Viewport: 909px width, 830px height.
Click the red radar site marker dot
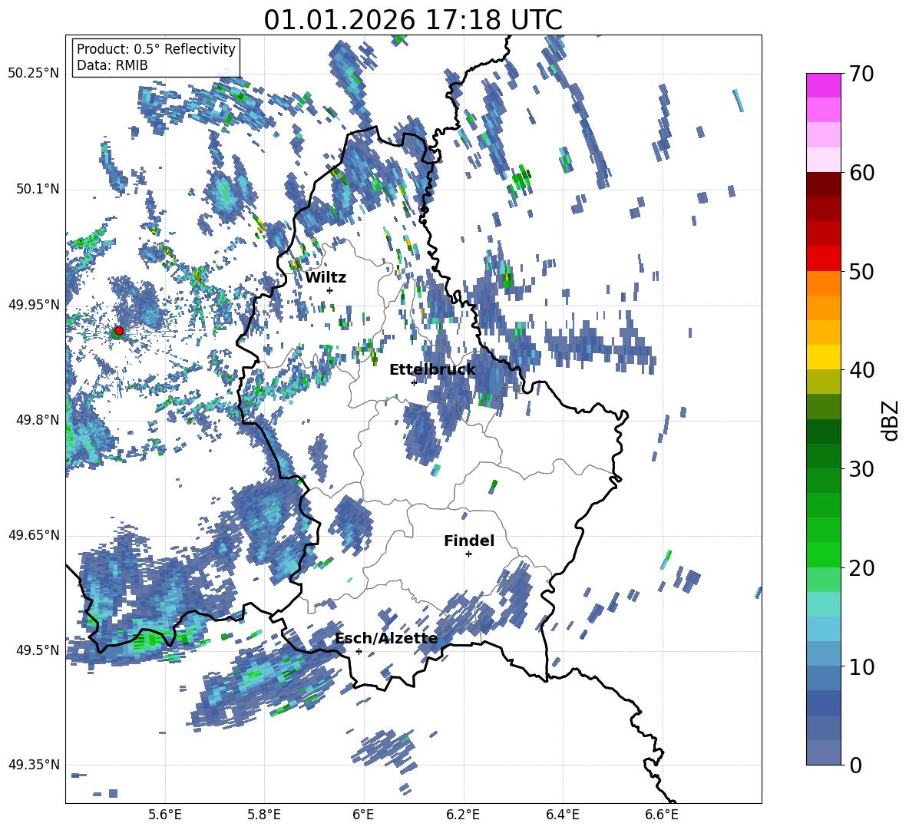(x=119, y=330)
